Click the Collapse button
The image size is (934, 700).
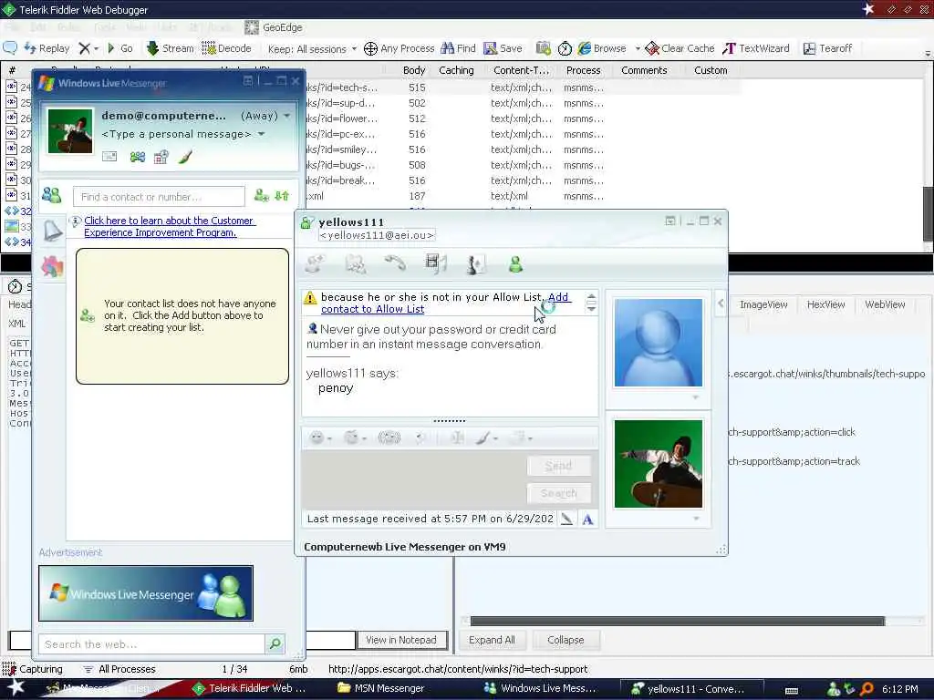[566, 640]
